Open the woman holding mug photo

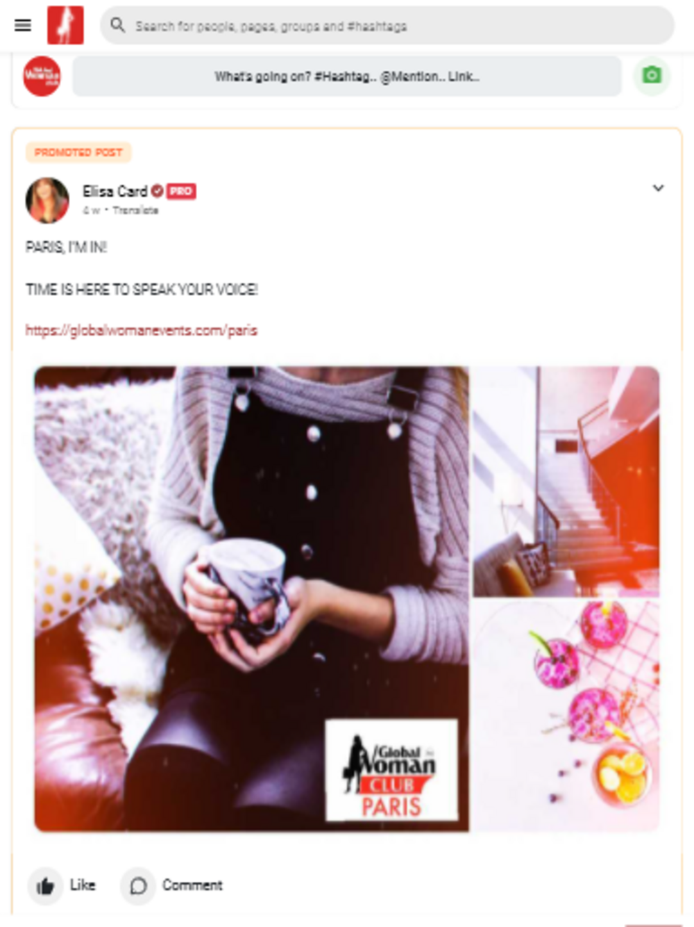pyautogui.click(x=252, y=598)
